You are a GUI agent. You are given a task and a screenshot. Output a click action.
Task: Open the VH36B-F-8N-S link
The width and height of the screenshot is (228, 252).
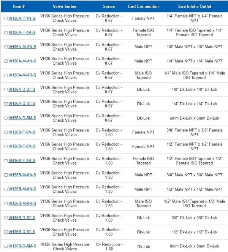[x=22, y=146]
